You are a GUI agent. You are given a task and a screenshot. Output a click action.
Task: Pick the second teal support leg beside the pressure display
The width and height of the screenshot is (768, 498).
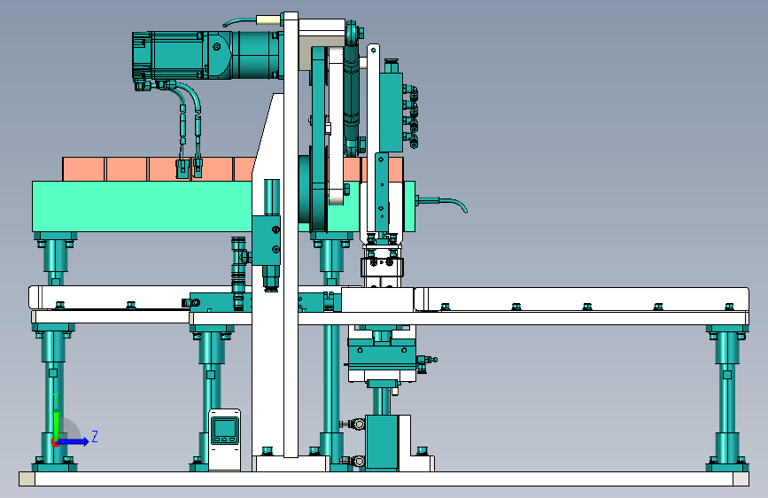click(x=211, y=398)
